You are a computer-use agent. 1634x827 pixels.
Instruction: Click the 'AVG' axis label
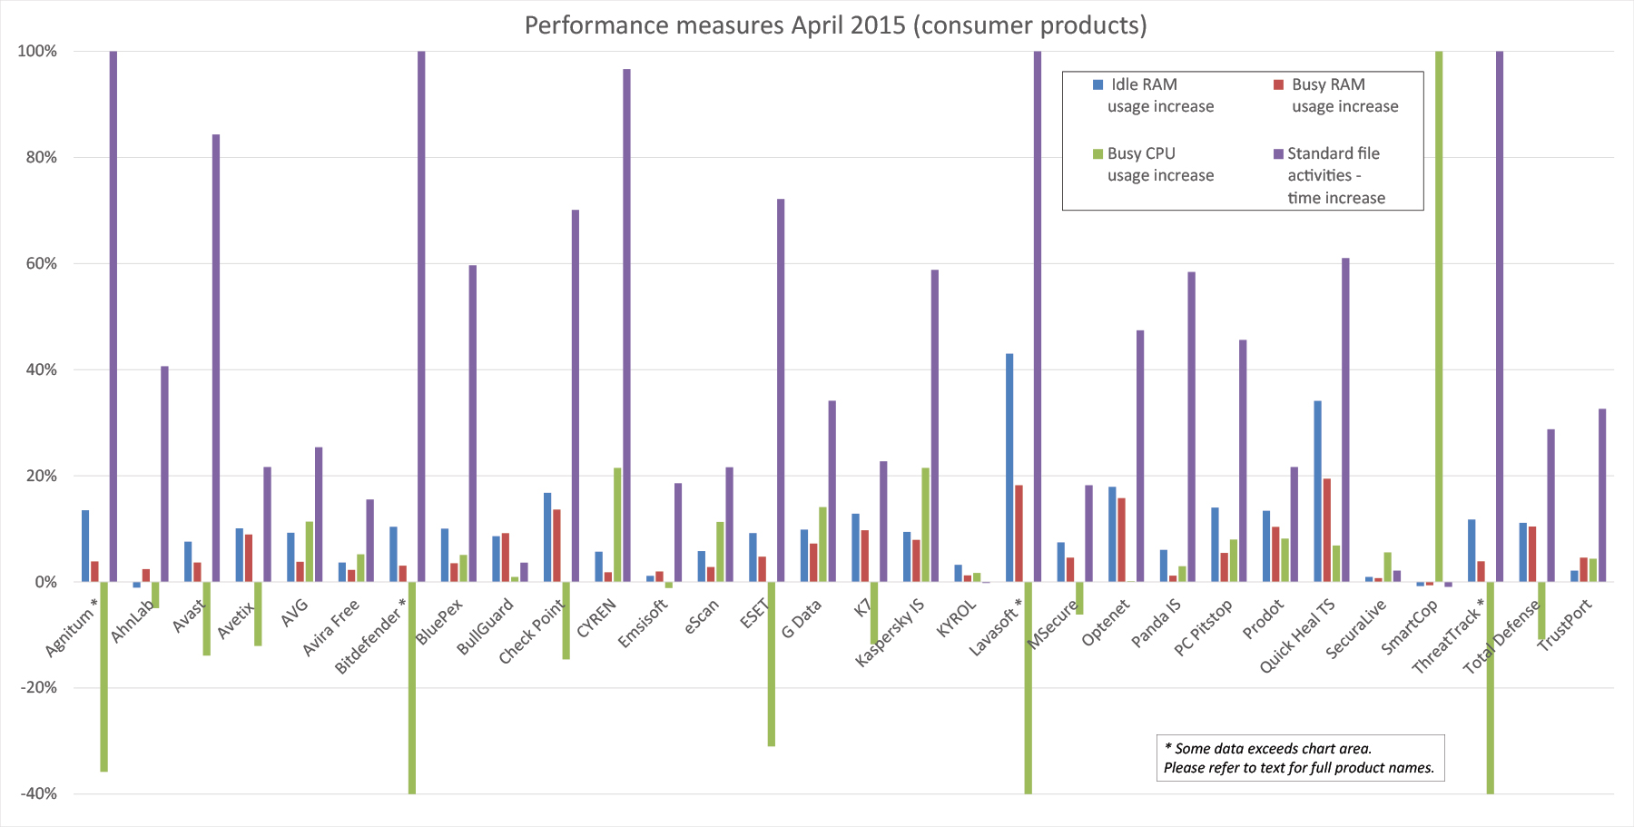pyautogui.click(x=294, y=612)
